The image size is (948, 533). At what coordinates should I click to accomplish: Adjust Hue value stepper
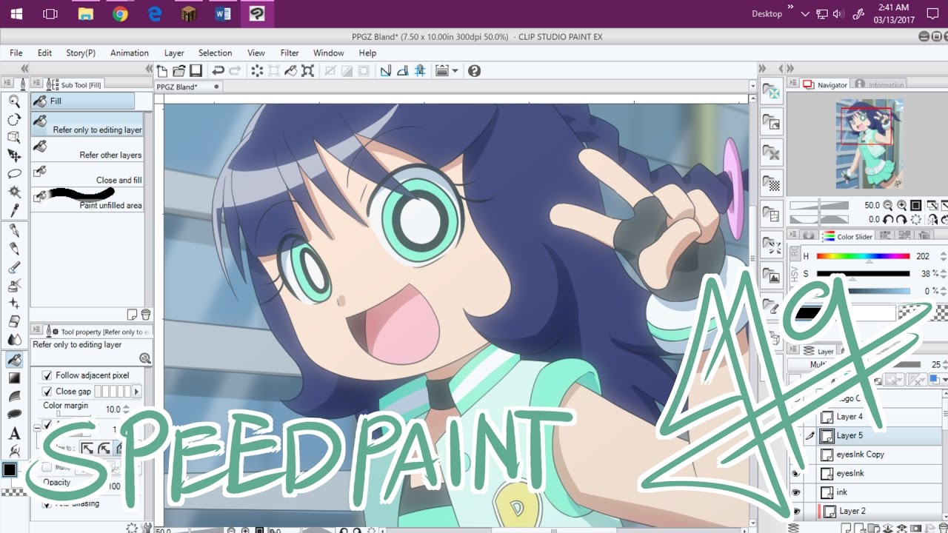tap(943, 256)
